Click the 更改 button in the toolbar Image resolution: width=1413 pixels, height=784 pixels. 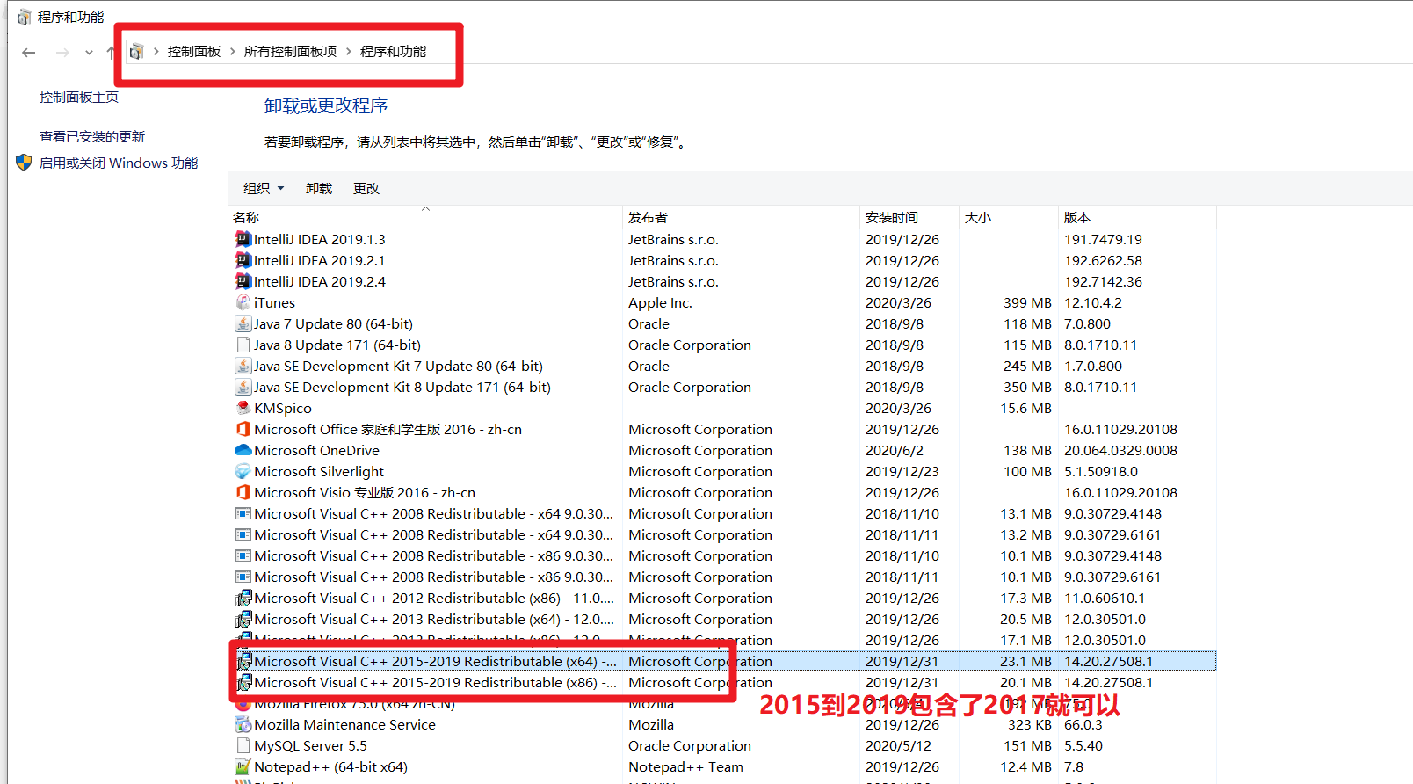(366, 188)
